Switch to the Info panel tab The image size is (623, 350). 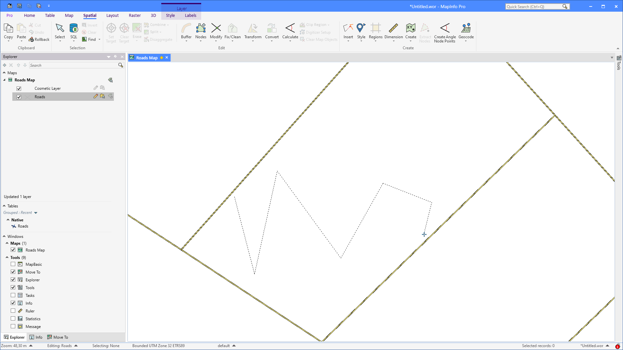pyautogui.click(x=36, y=337)
